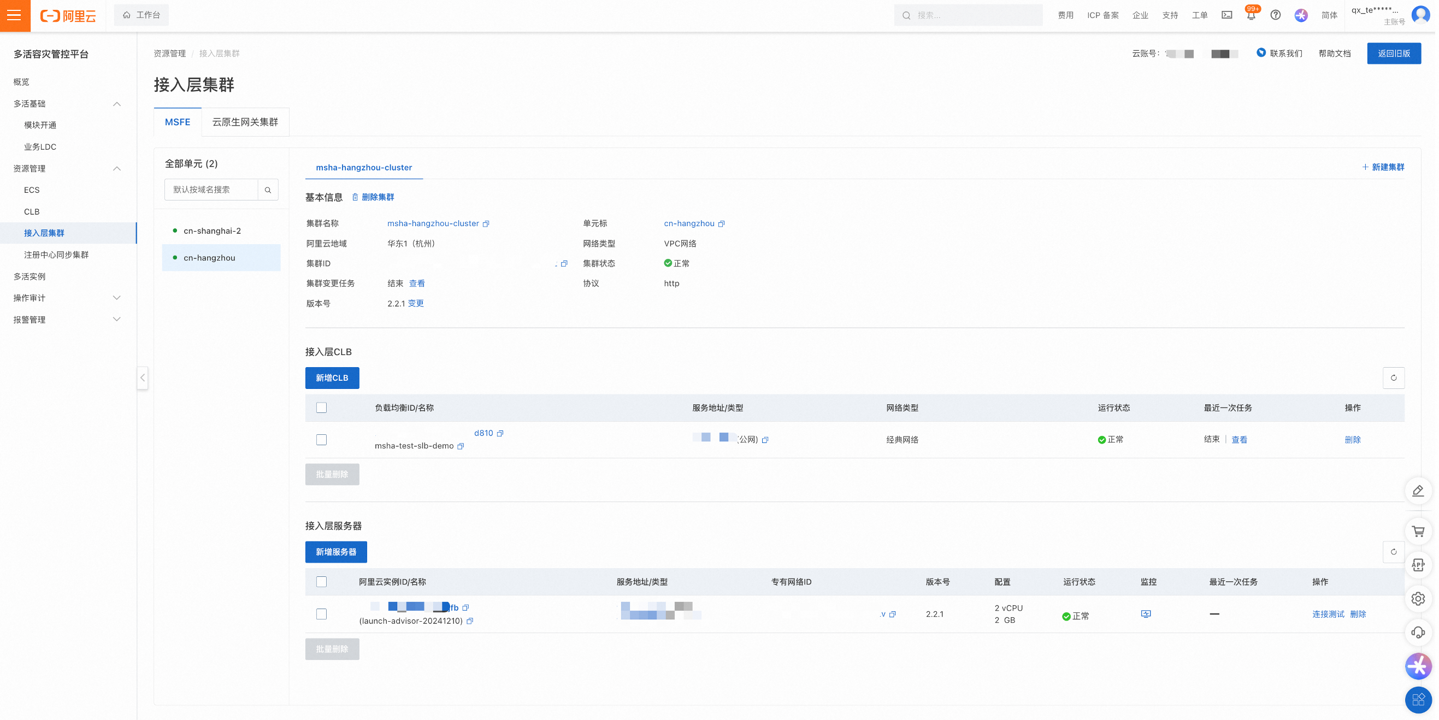Expand the 报警管理 menu group
1439x720 pixels.
coord(117,320)
